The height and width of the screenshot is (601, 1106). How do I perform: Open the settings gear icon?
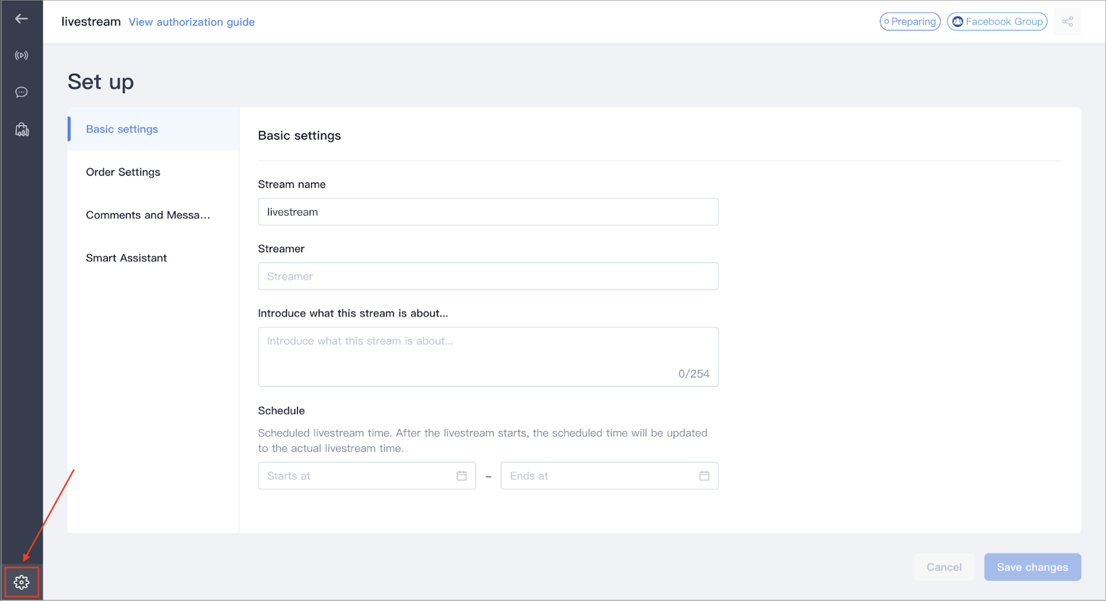pos(21,582)
